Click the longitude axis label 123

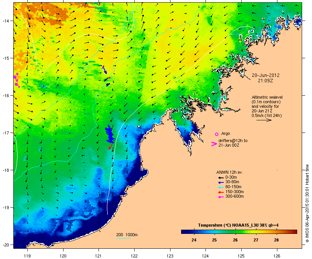click(170, 256)
